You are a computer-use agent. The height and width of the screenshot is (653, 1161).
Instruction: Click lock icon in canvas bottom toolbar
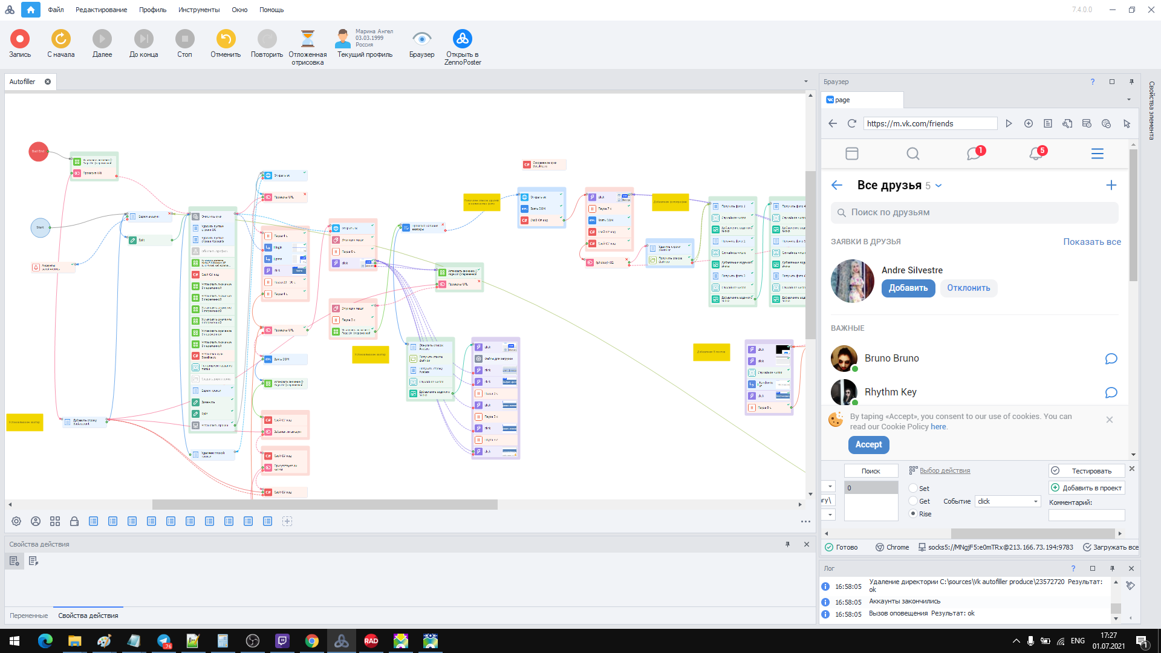[x=74, y=521]
